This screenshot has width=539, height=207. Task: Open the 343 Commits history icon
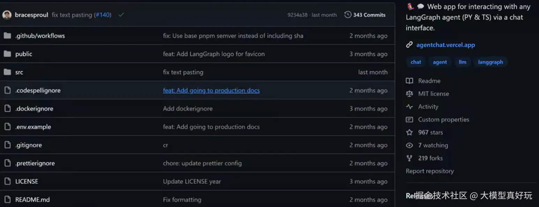347,15
